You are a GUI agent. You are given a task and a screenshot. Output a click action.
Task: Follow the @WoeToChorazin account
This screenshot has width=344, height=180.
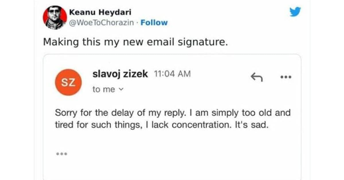coord(154,23)
